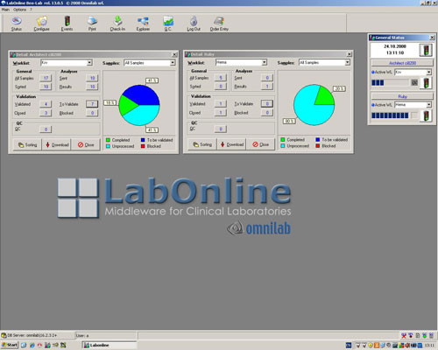Image resolution: width=438 pixels, height=350 pixels.
Task: Open the Main menu
Action: click(x=5, y=10)
